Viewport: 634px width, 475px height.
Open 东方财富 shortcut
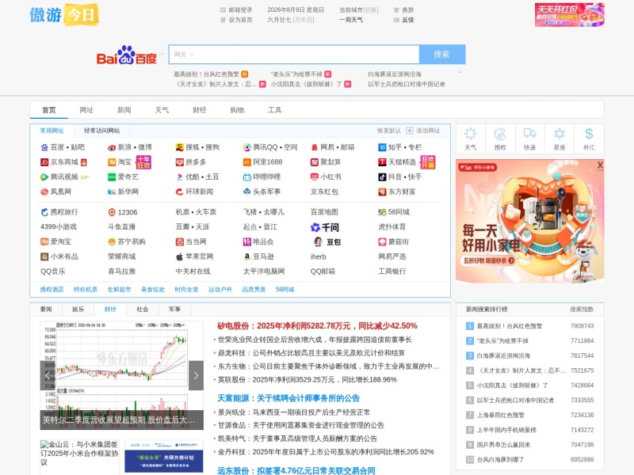pos(397,192)
